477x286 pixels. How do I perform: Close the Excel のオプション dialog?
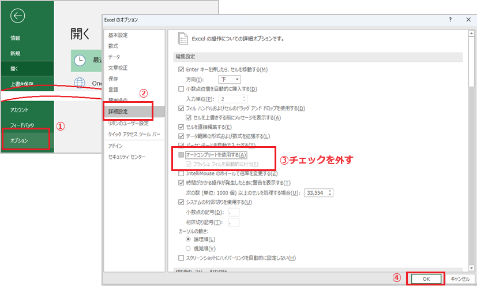pos(468,20)
